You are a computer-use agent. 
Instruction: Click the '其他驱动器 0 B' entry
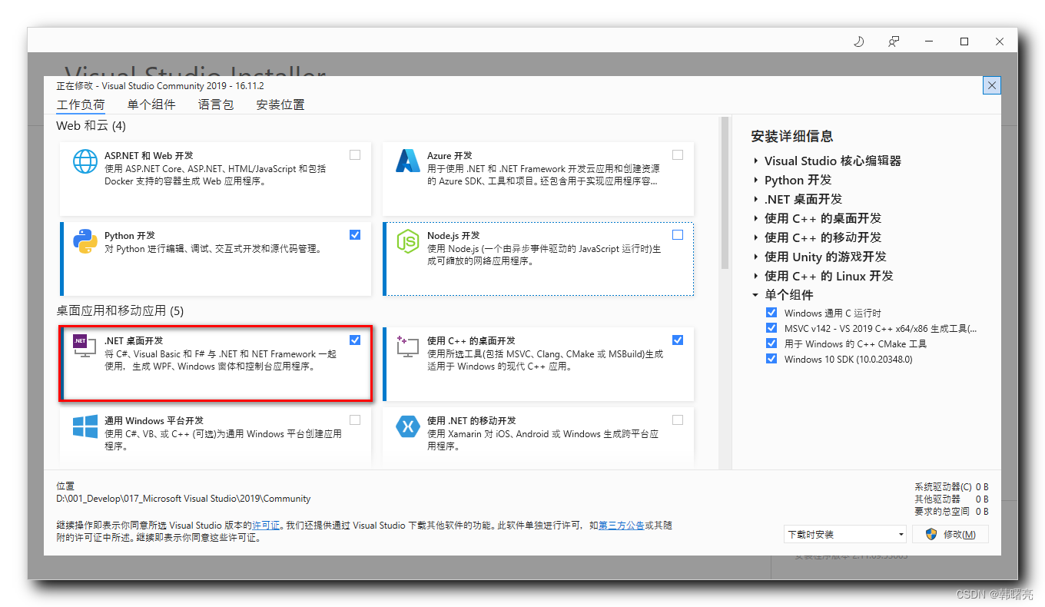(x=951, y=499)
